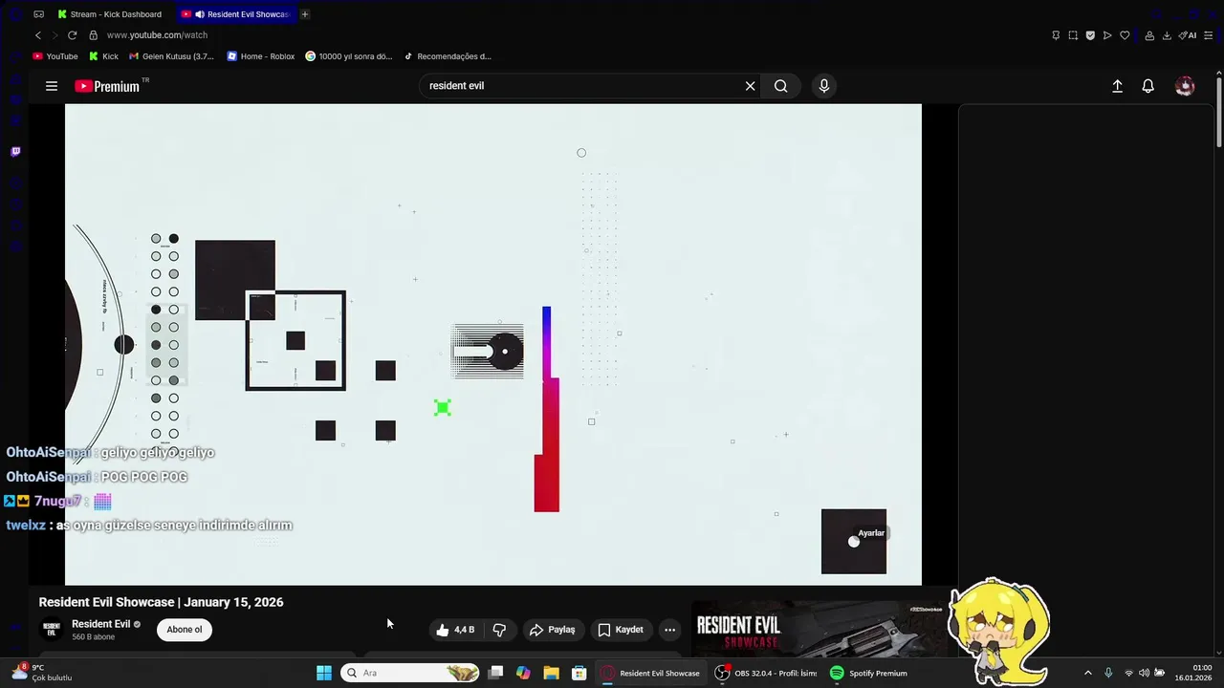Image resolution: width=1224 pixels, height=688 pixels.
Task: Start voice search with the microphone
Action: pyautogui.click(x=824, y=86)
